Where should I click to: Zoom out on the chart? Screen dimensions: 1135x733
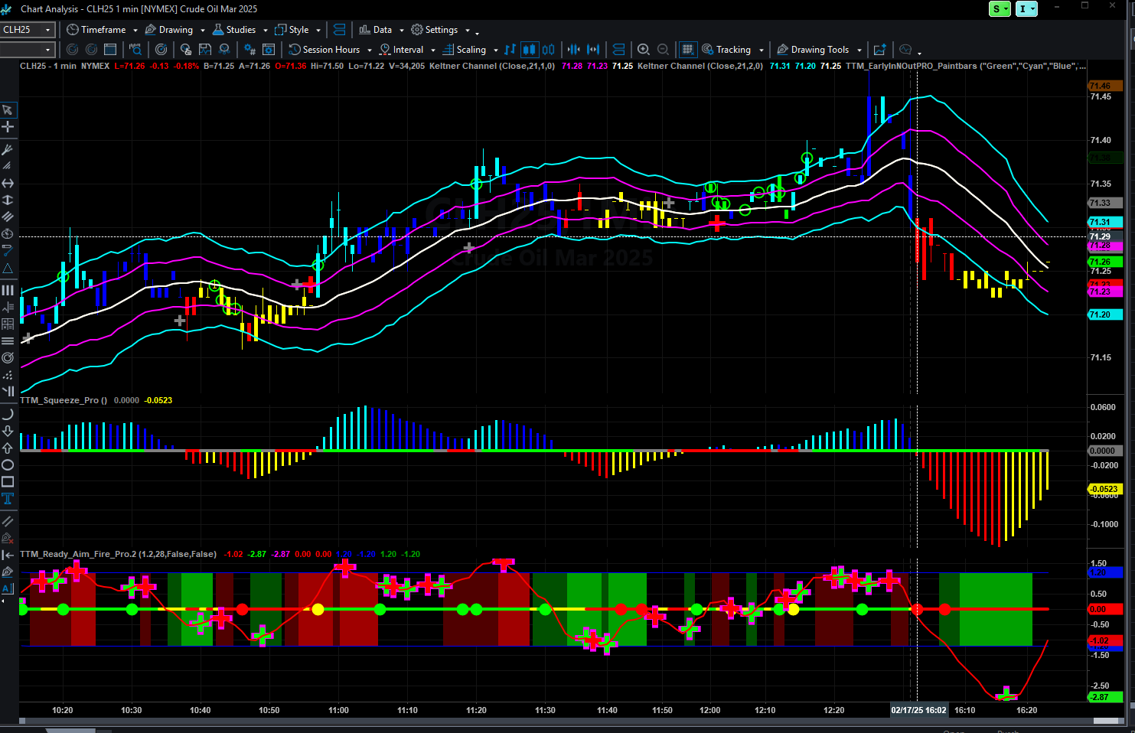[x=663, y=50]
